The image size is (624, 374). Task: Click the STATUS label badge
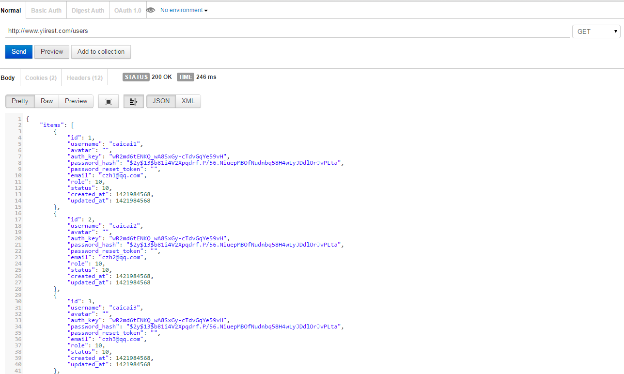136,77
